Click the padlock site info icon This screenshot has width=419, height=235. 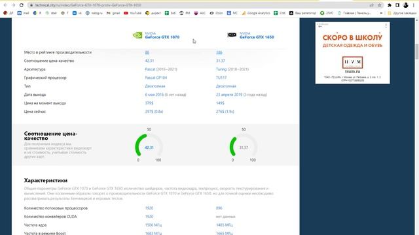31,5
